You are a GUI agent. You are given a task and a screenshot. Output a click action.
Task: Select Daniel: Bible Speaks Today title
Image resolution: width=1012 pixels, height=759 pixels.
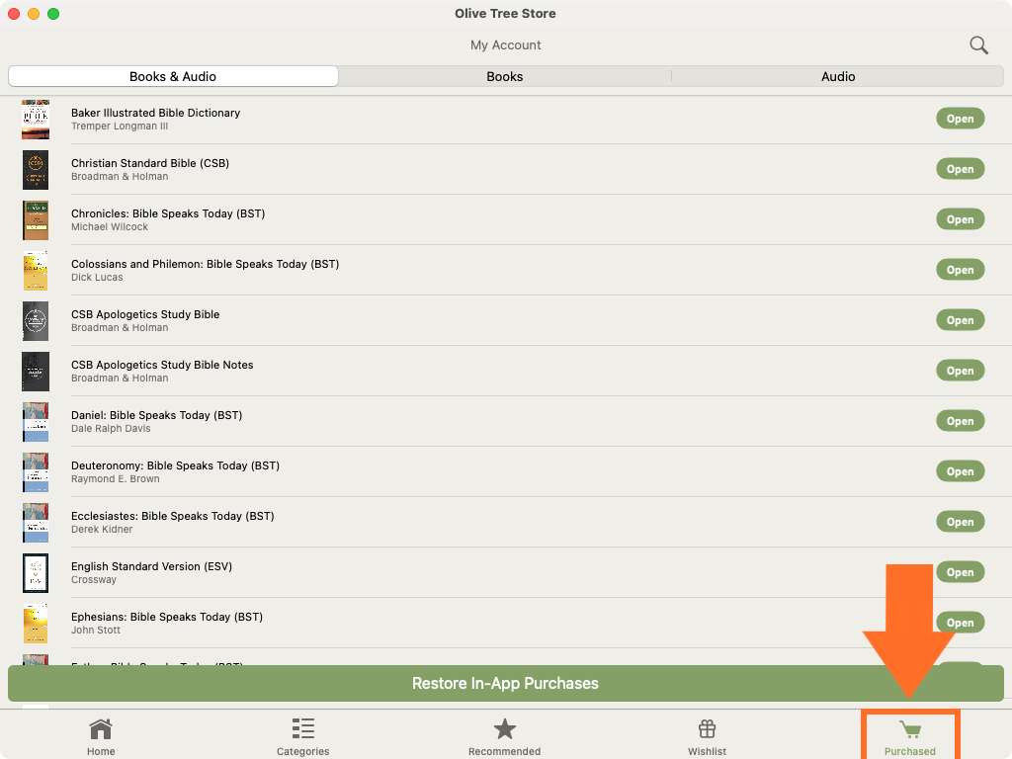coord(156,415)
